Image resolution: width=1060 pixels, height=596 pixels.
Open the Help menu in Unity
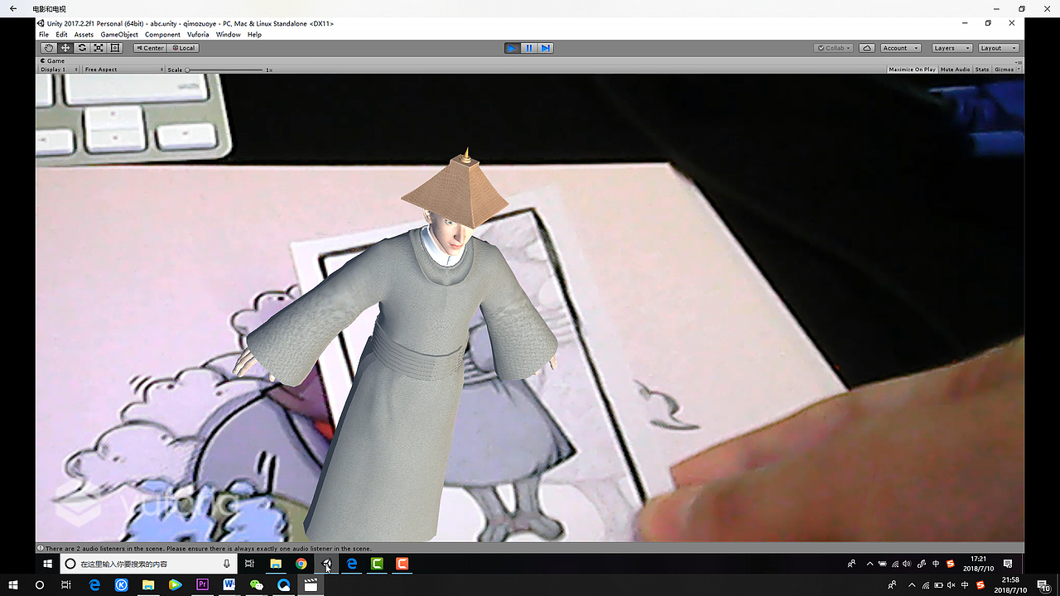(254, 35)
